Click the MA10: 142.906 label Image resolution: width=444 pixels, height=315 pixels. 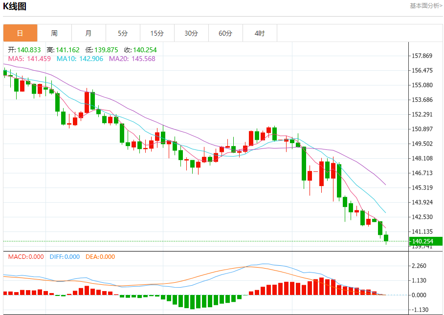pyautogui.click(x=80, y=59)
